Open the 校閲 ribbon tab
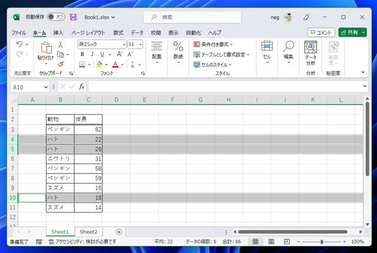The height and width of the screenshot is (253, 377). (x=156, y=32)
